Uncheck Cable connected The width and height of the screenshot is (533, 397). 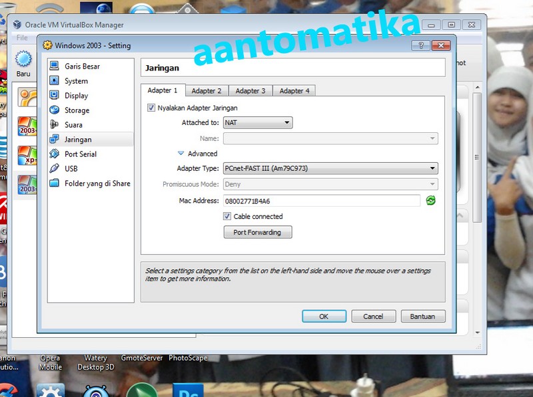pyautogui.click(x=227, y=216)
